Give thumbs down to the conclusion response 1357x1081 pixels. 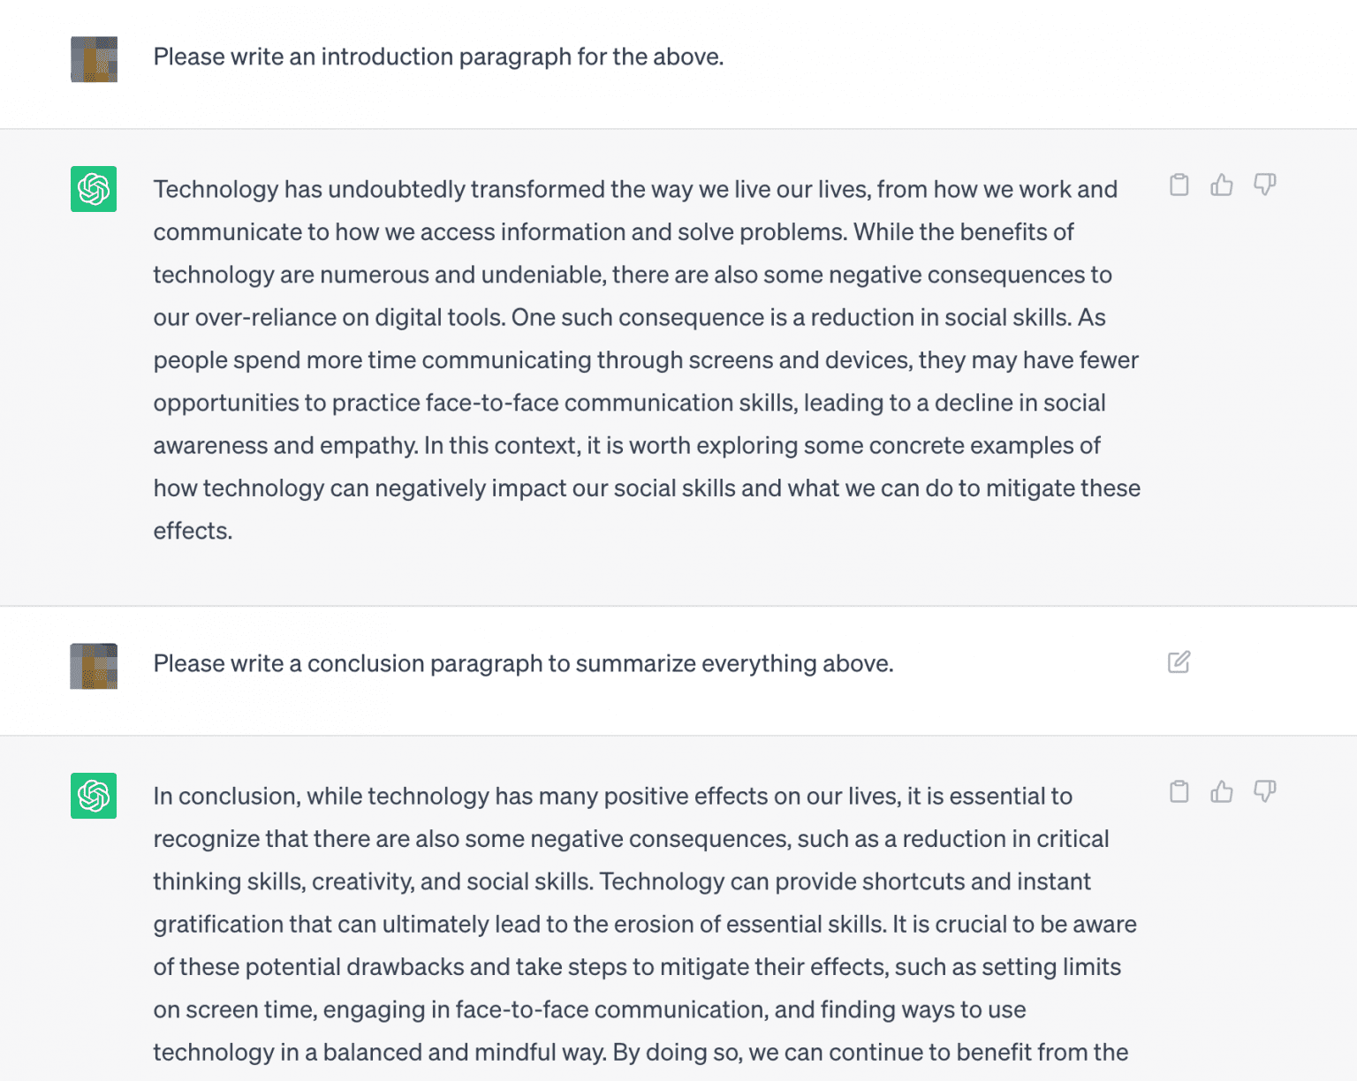pyautogui.click(x=1265, y=791)
